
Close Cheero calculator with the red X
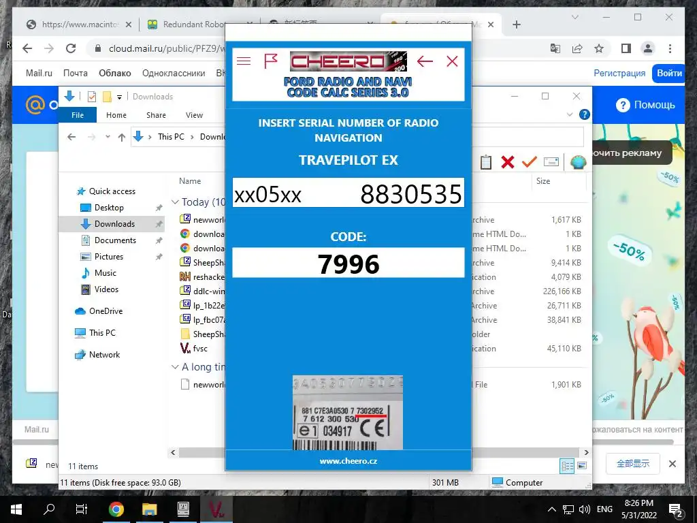click(x=452, y=61)
